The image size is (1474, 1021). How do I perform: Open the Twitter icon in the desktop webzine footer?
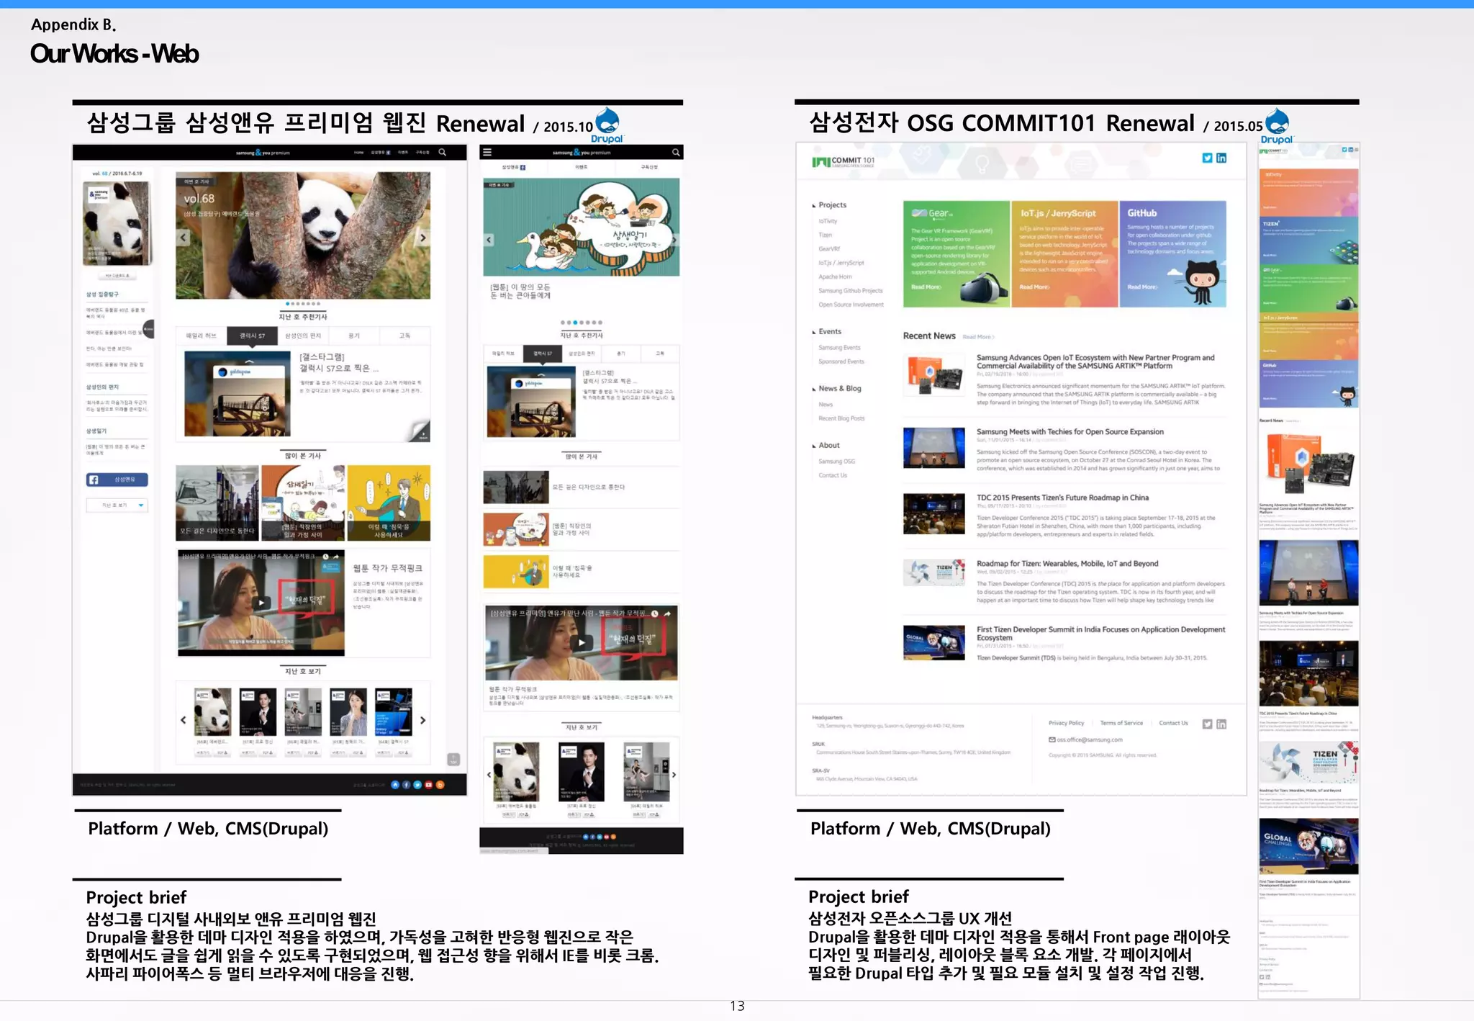[417, 785]
